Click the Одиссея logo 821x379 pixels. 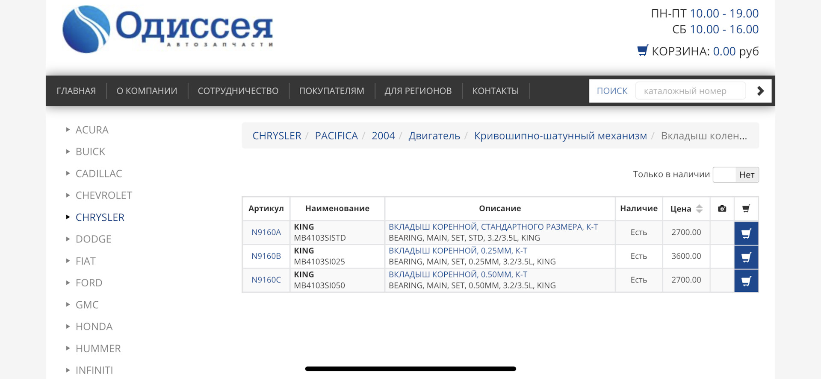(x=168, y=29)
